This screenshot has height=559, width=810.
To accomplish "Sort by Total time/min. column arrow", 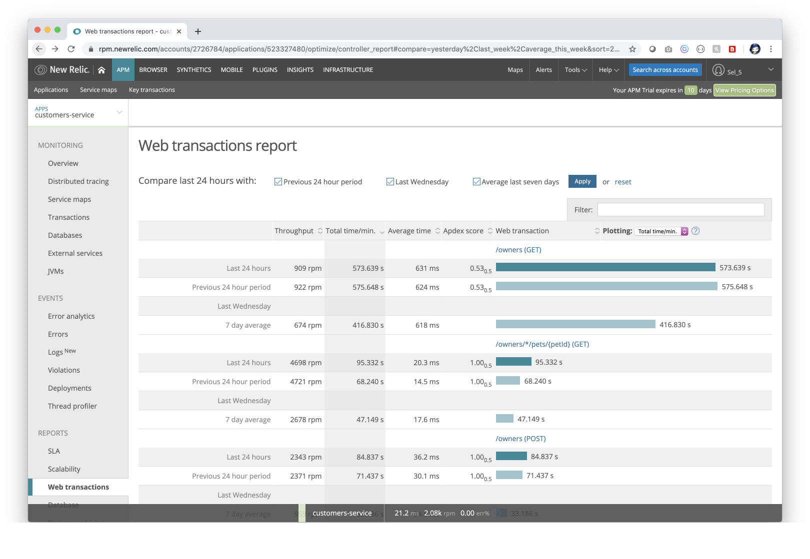I will (382, 232).
